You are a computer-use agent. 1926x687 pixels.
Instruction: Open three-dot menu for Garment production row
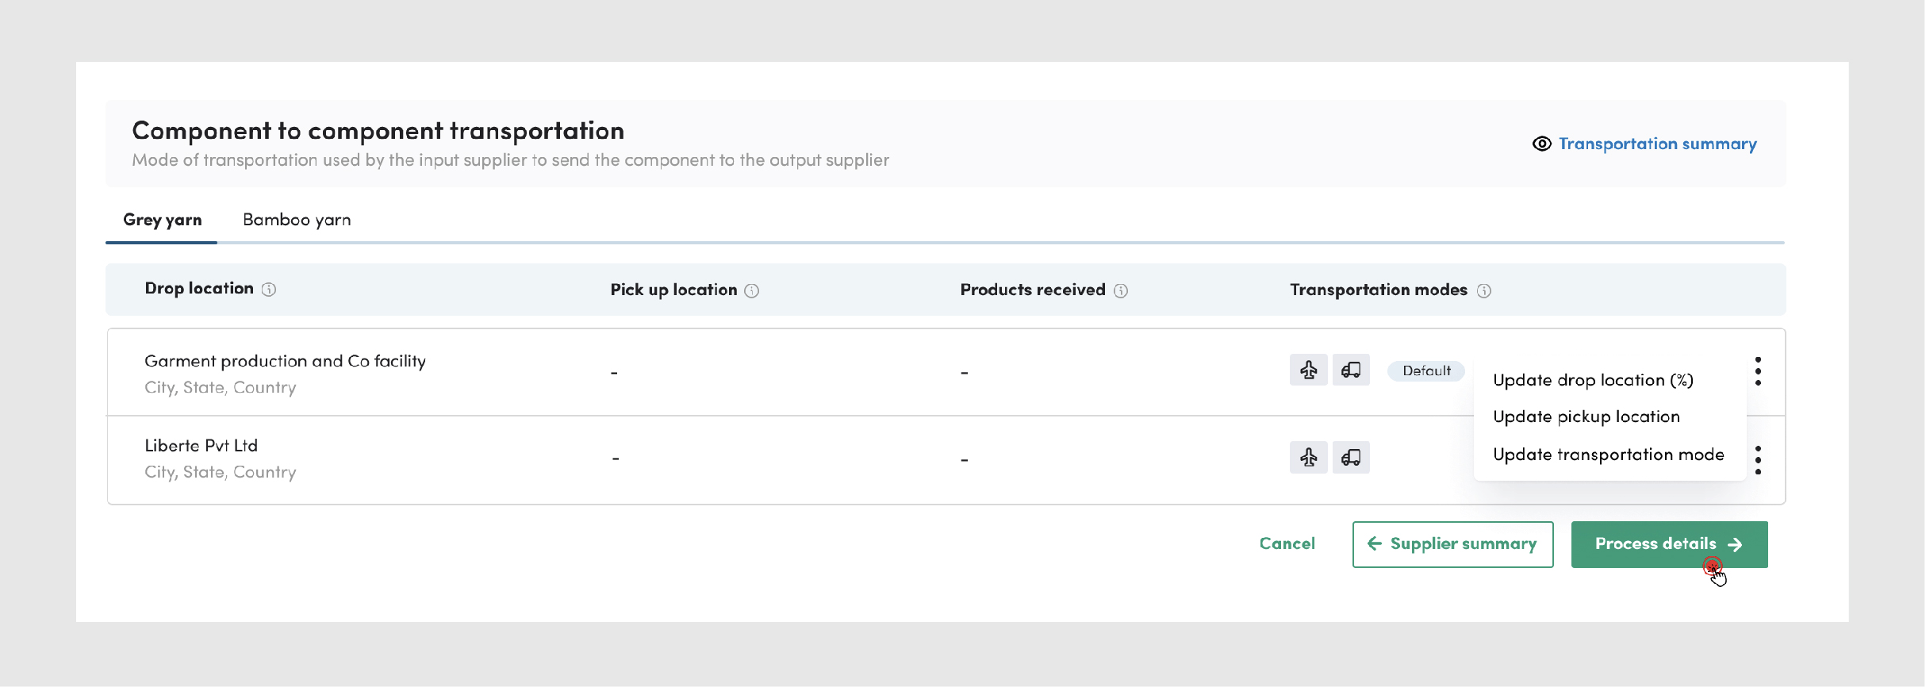click(x=1758, y=371)
